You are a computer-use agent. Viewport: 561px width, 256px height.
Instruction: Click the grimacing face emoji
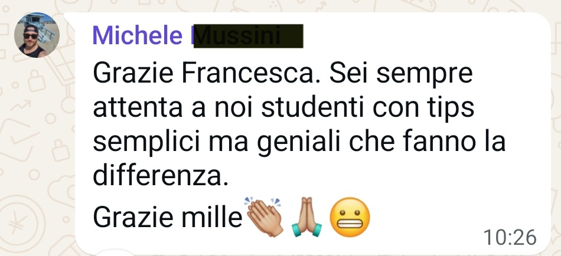pos(349,216)
